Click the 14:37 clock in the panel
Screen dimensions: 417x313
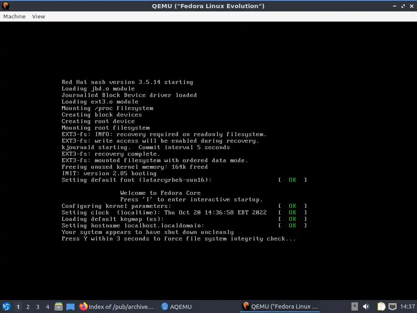407,306
